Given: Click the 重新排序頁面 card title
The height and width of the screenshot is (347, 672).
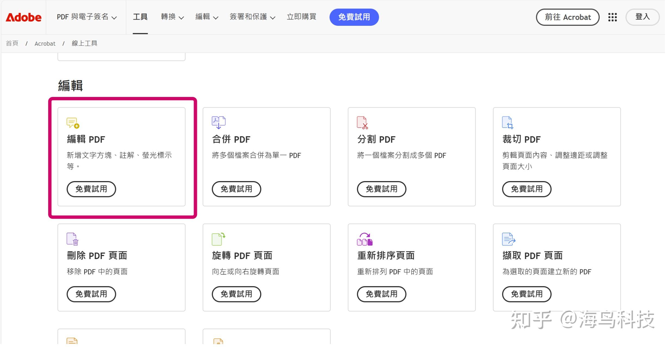Looking at the screenshot, I should coord(386,255).
